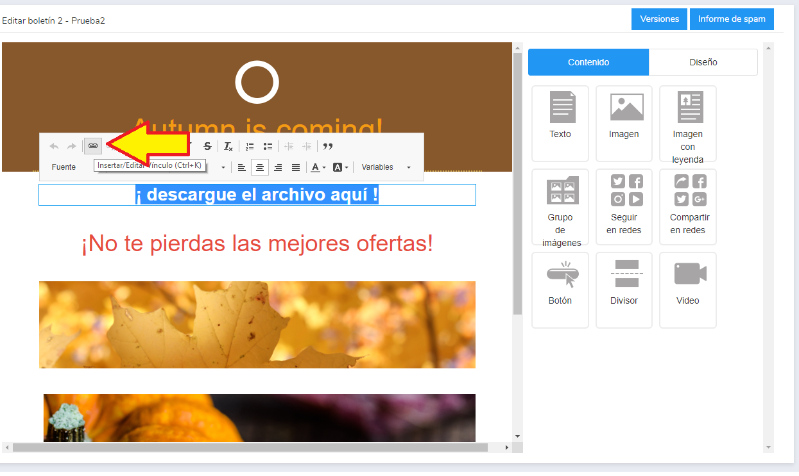Select the Botón content block
This screenshot has height=476, width=799.
point(560,290)
